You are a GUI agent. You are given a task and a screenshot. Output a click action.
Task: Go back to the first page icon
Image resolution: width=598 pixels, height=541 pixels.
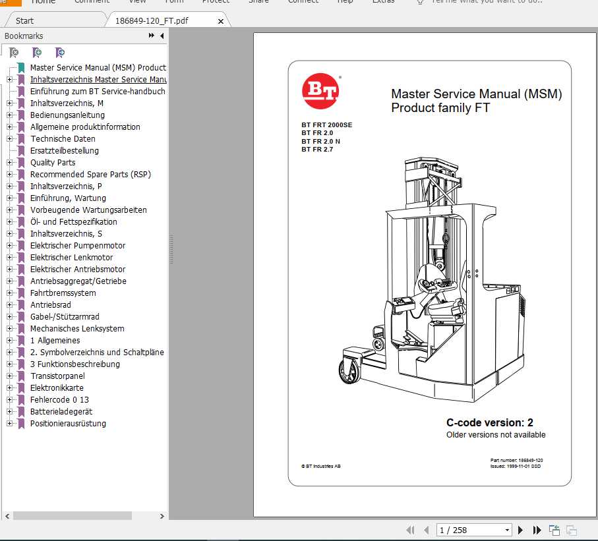point(410,530)
